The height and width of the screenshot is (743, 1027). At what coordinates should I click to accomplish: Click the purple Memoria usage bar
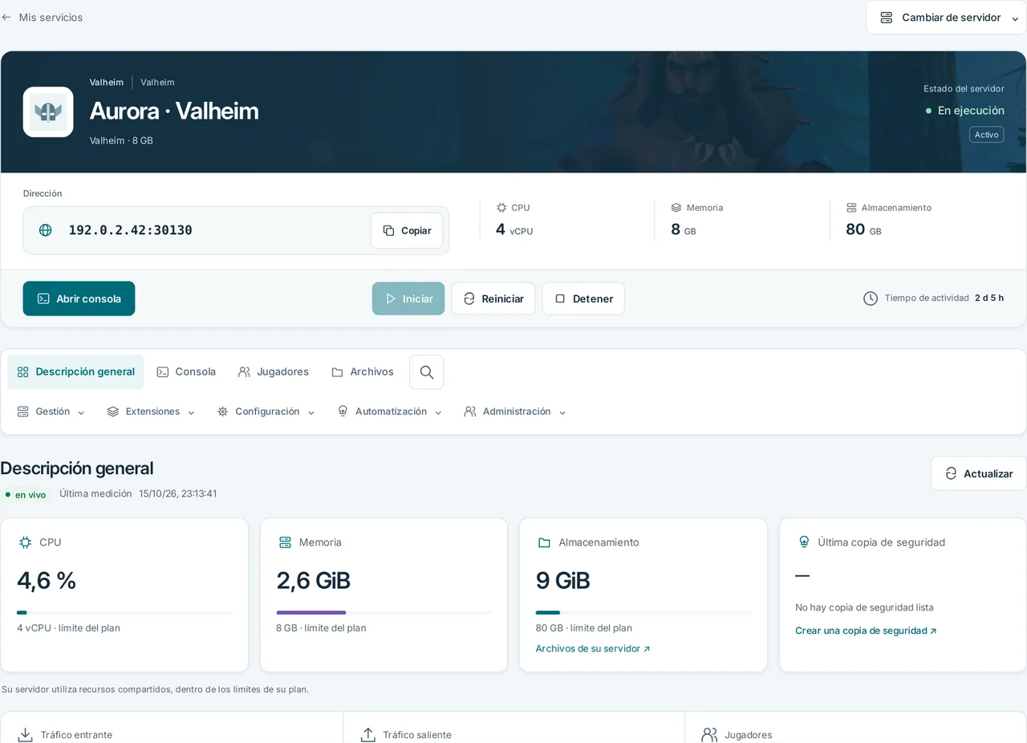(x=311, y=613)
